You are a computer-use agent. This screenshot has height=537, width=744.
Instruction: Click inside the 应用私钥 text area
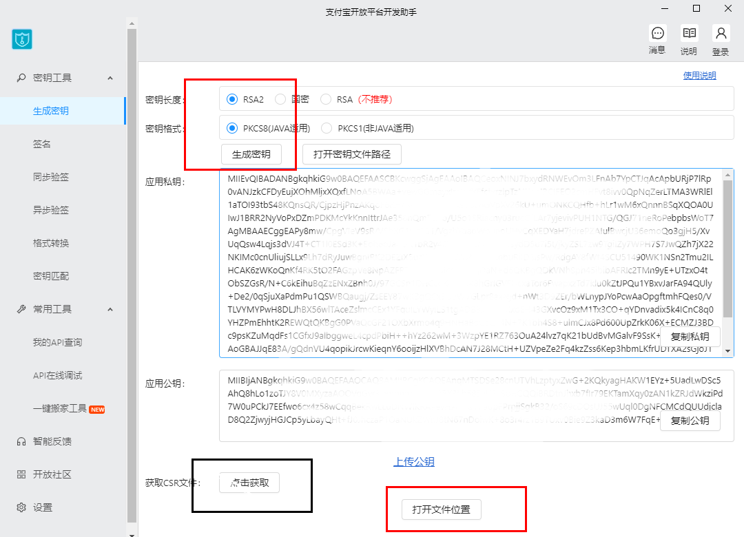[477, 263]
